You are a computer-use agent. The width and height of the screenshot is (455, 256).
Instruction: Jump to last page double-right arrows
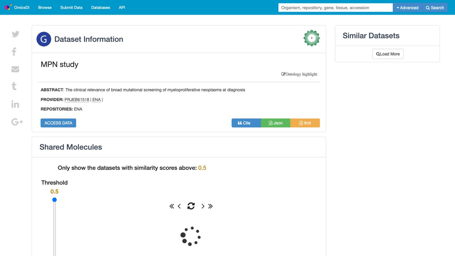coord(210,206)
